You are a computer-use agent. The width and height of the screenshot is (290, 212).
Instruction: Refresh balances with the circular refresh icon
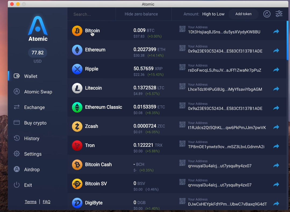click(x=267, y=14)
